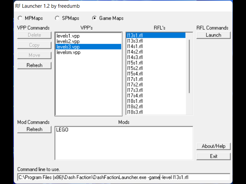Pick l15s4.rfl from the RFL list
This screenshot has height=184, width=246.
click(x=135, y=73)
